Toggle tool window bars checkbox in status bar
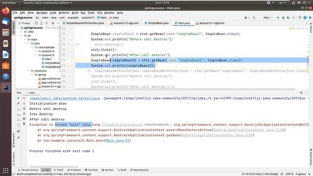 pyautogui.click(x=14, y=174)
